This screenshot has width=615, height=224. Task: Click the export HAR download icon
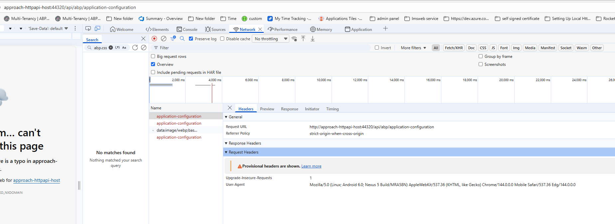point(313,39)
